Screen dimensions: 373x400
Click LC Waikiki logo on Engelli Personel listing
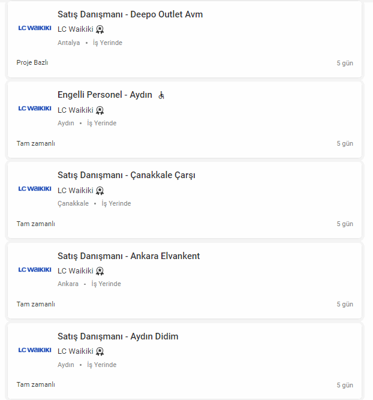pos(35,109)
